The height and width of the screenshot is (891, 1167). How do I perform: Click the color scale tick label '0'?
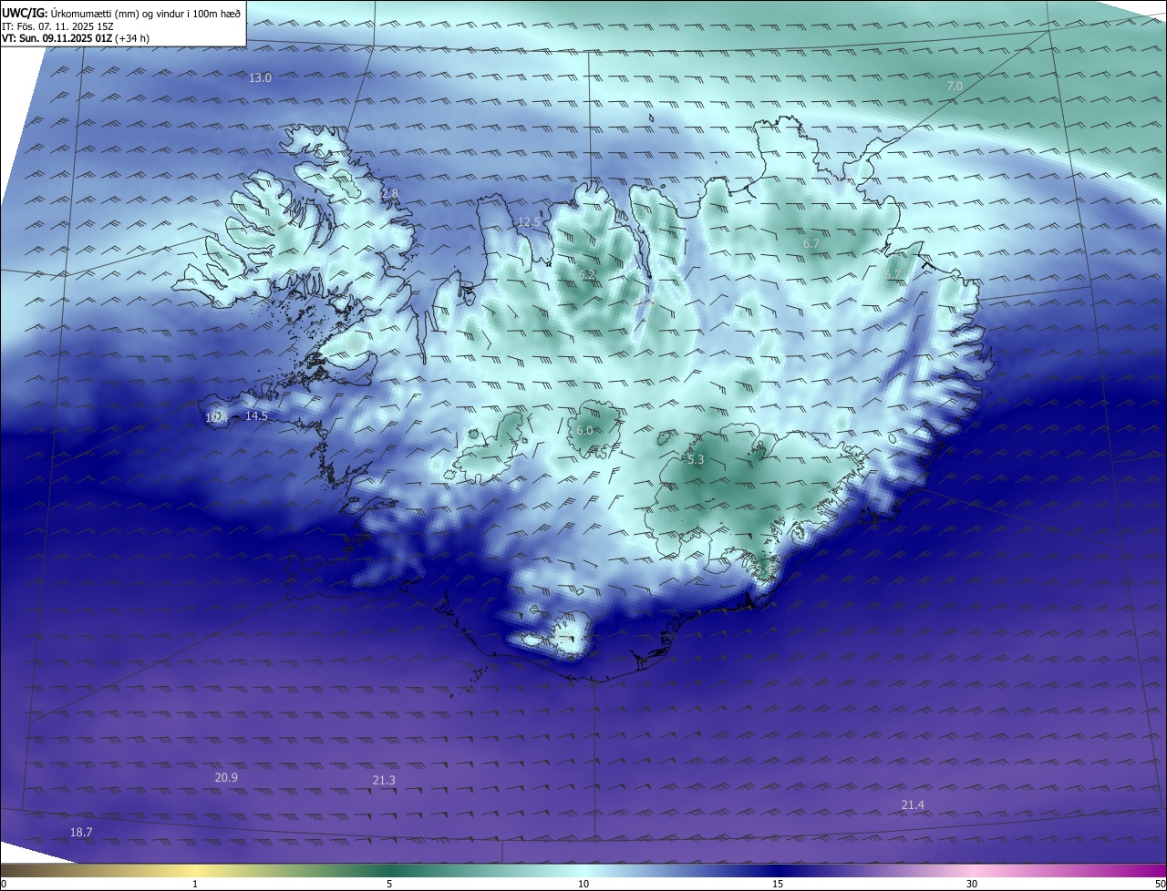tap(4, 885)
